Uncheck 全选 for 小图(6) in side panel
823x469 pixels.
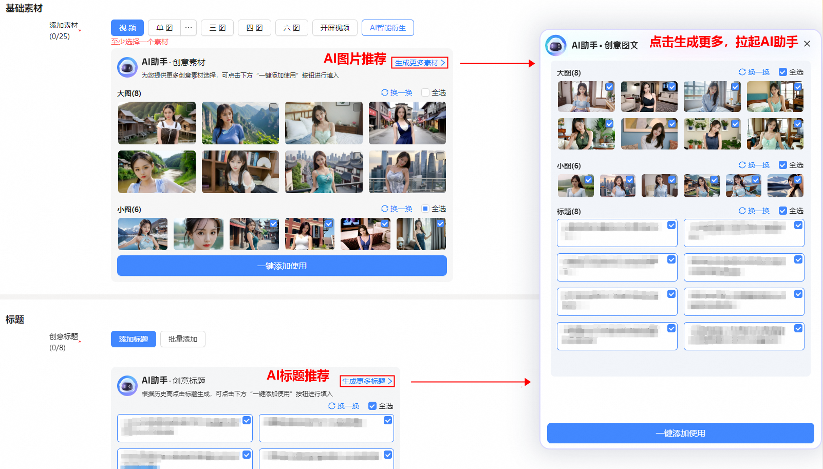click(783, 165)
